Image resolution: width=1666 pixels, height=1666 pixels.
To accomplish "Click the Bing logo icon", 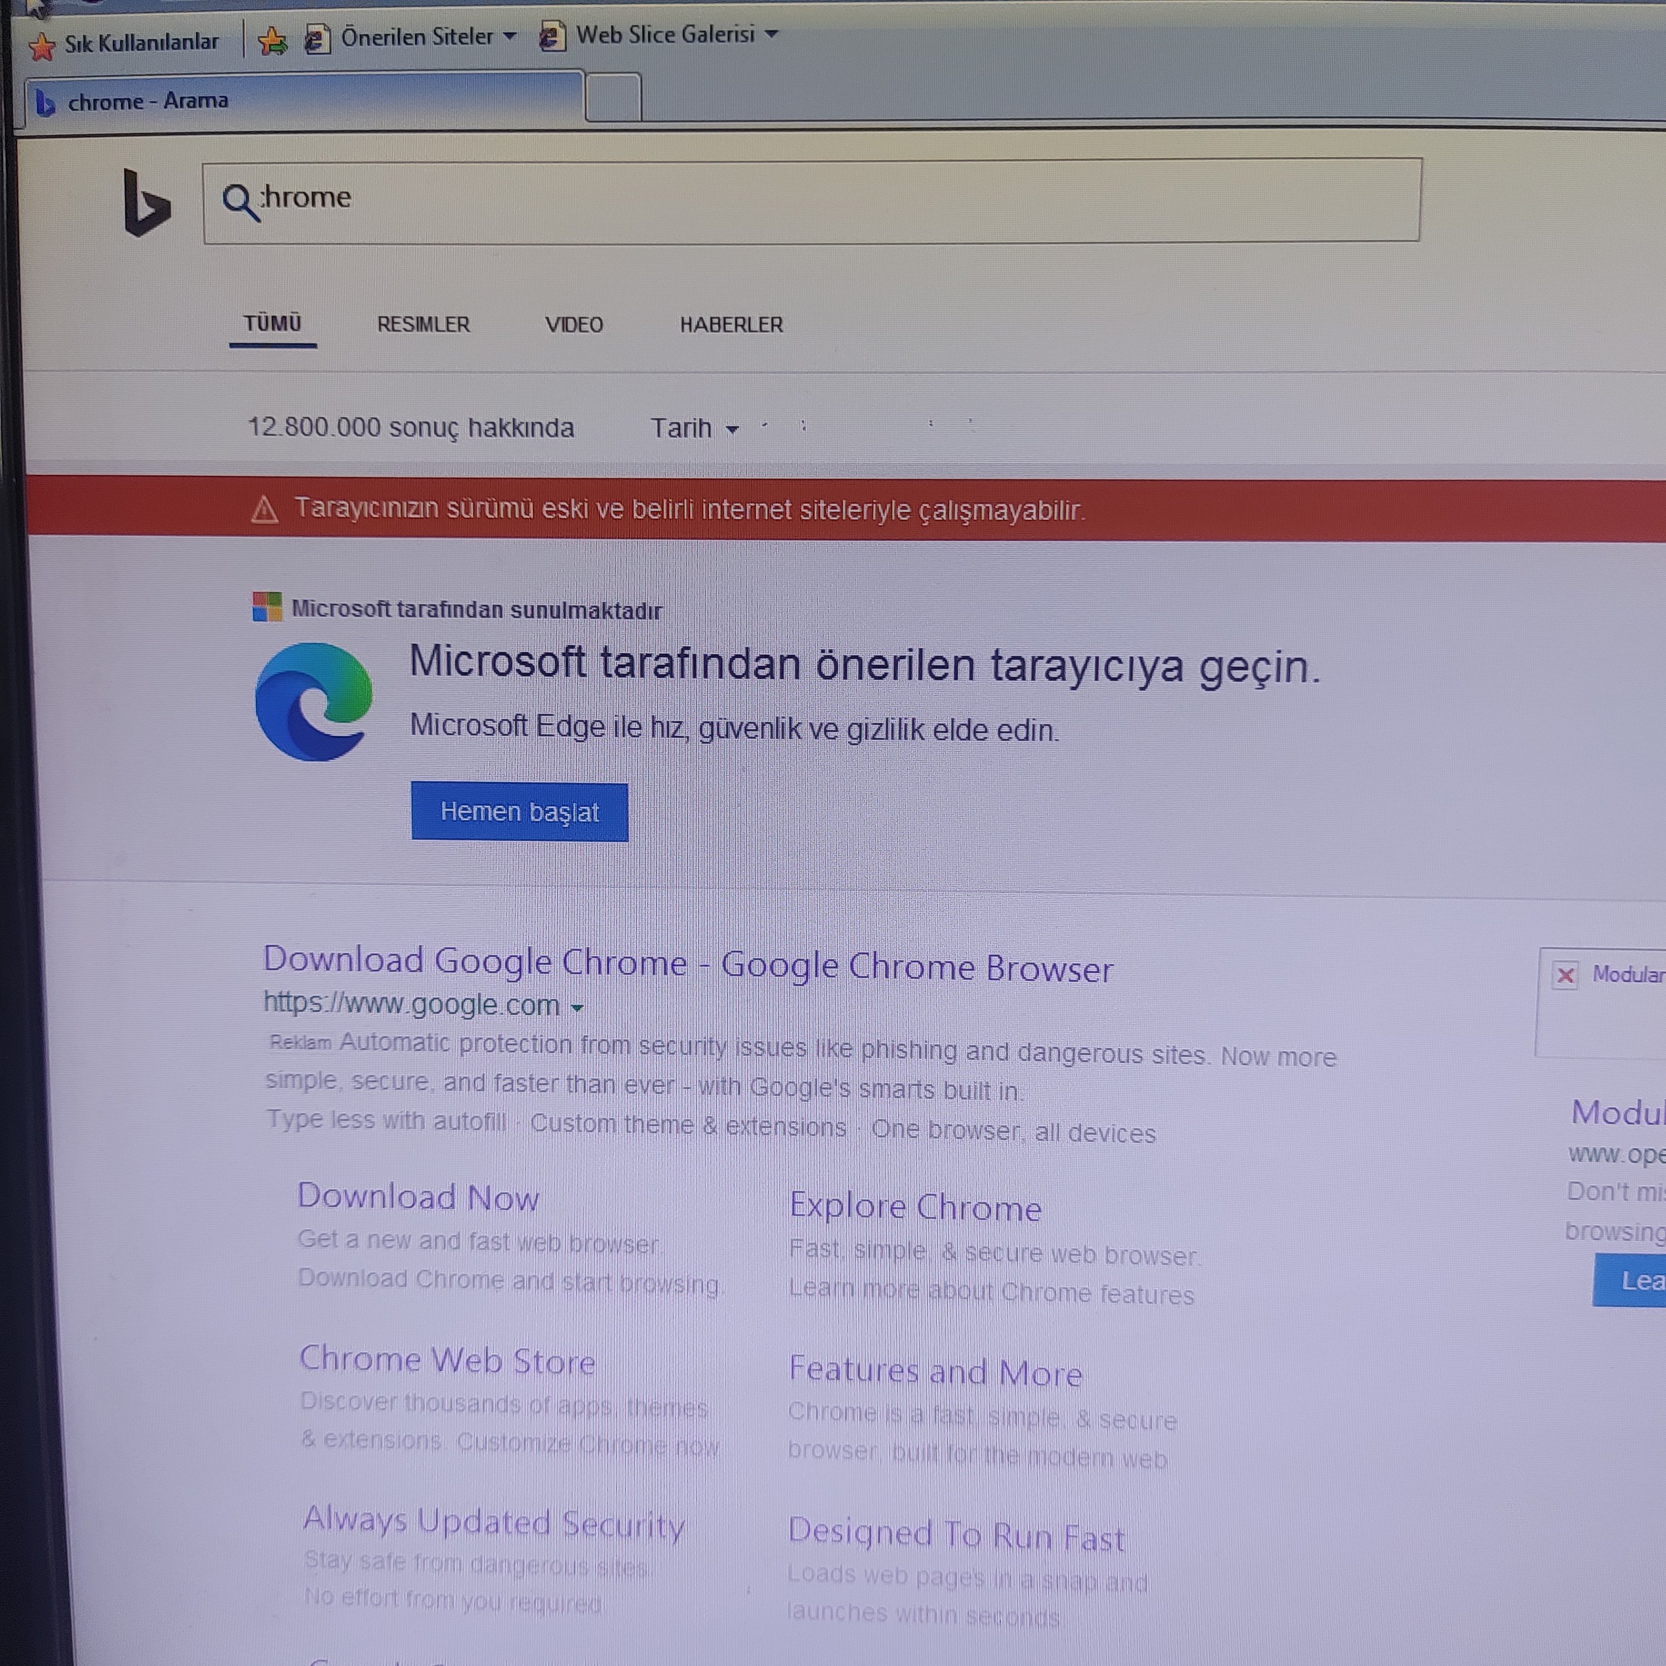I will (x=147, y=203).
